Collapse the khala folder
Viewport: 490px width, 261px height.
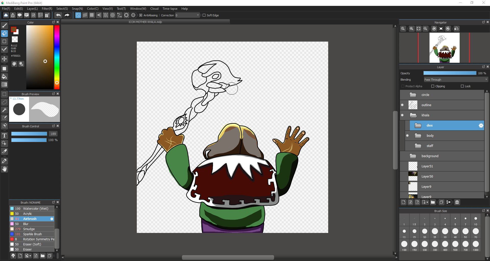coord(413,115)
